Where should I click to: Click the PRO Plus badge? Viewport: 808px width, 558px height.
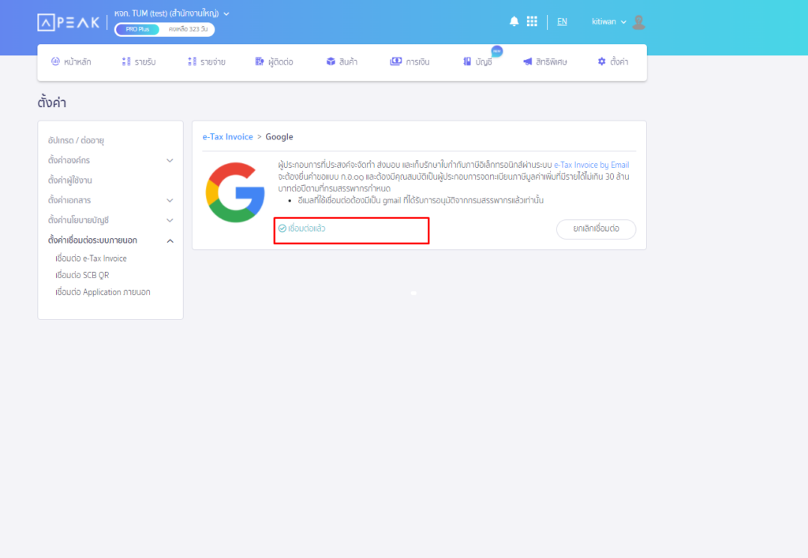(x=137, y=29)
